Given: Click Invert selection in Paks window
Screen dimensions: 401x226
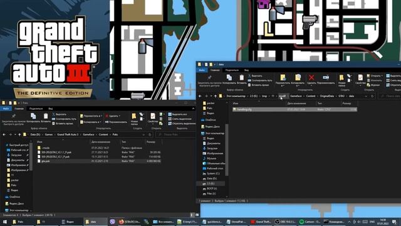Looking at the screenshot, I should [182, 124].
